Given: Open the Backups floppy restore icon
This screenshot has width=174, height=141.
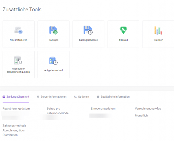Looking at the screenshot, I should [x=53, y=30].
